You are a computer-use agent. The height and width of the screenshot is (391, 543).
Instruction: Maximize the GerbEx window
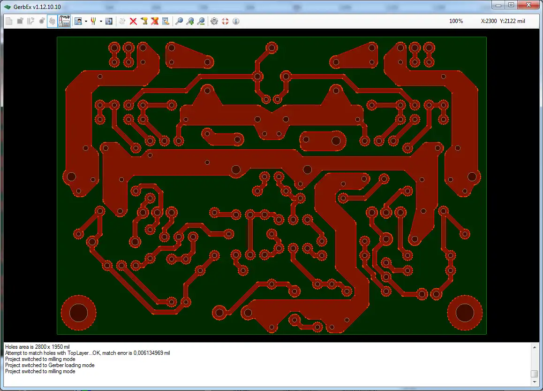coord(511,5)
